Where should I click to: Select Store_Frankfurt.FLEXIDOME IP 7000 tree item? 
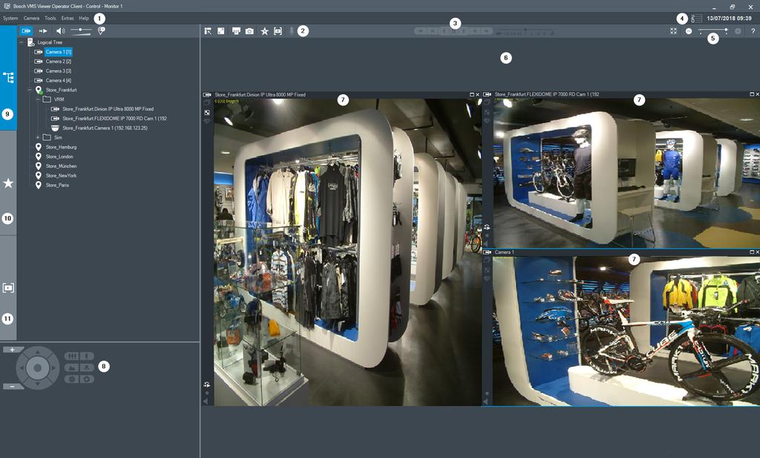[114, 119]
